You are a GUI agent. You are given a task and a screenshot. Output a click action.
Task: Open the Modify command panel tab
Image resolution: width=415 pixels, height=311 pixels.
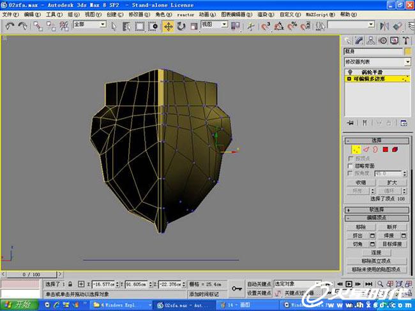click(x=359, y=41)
